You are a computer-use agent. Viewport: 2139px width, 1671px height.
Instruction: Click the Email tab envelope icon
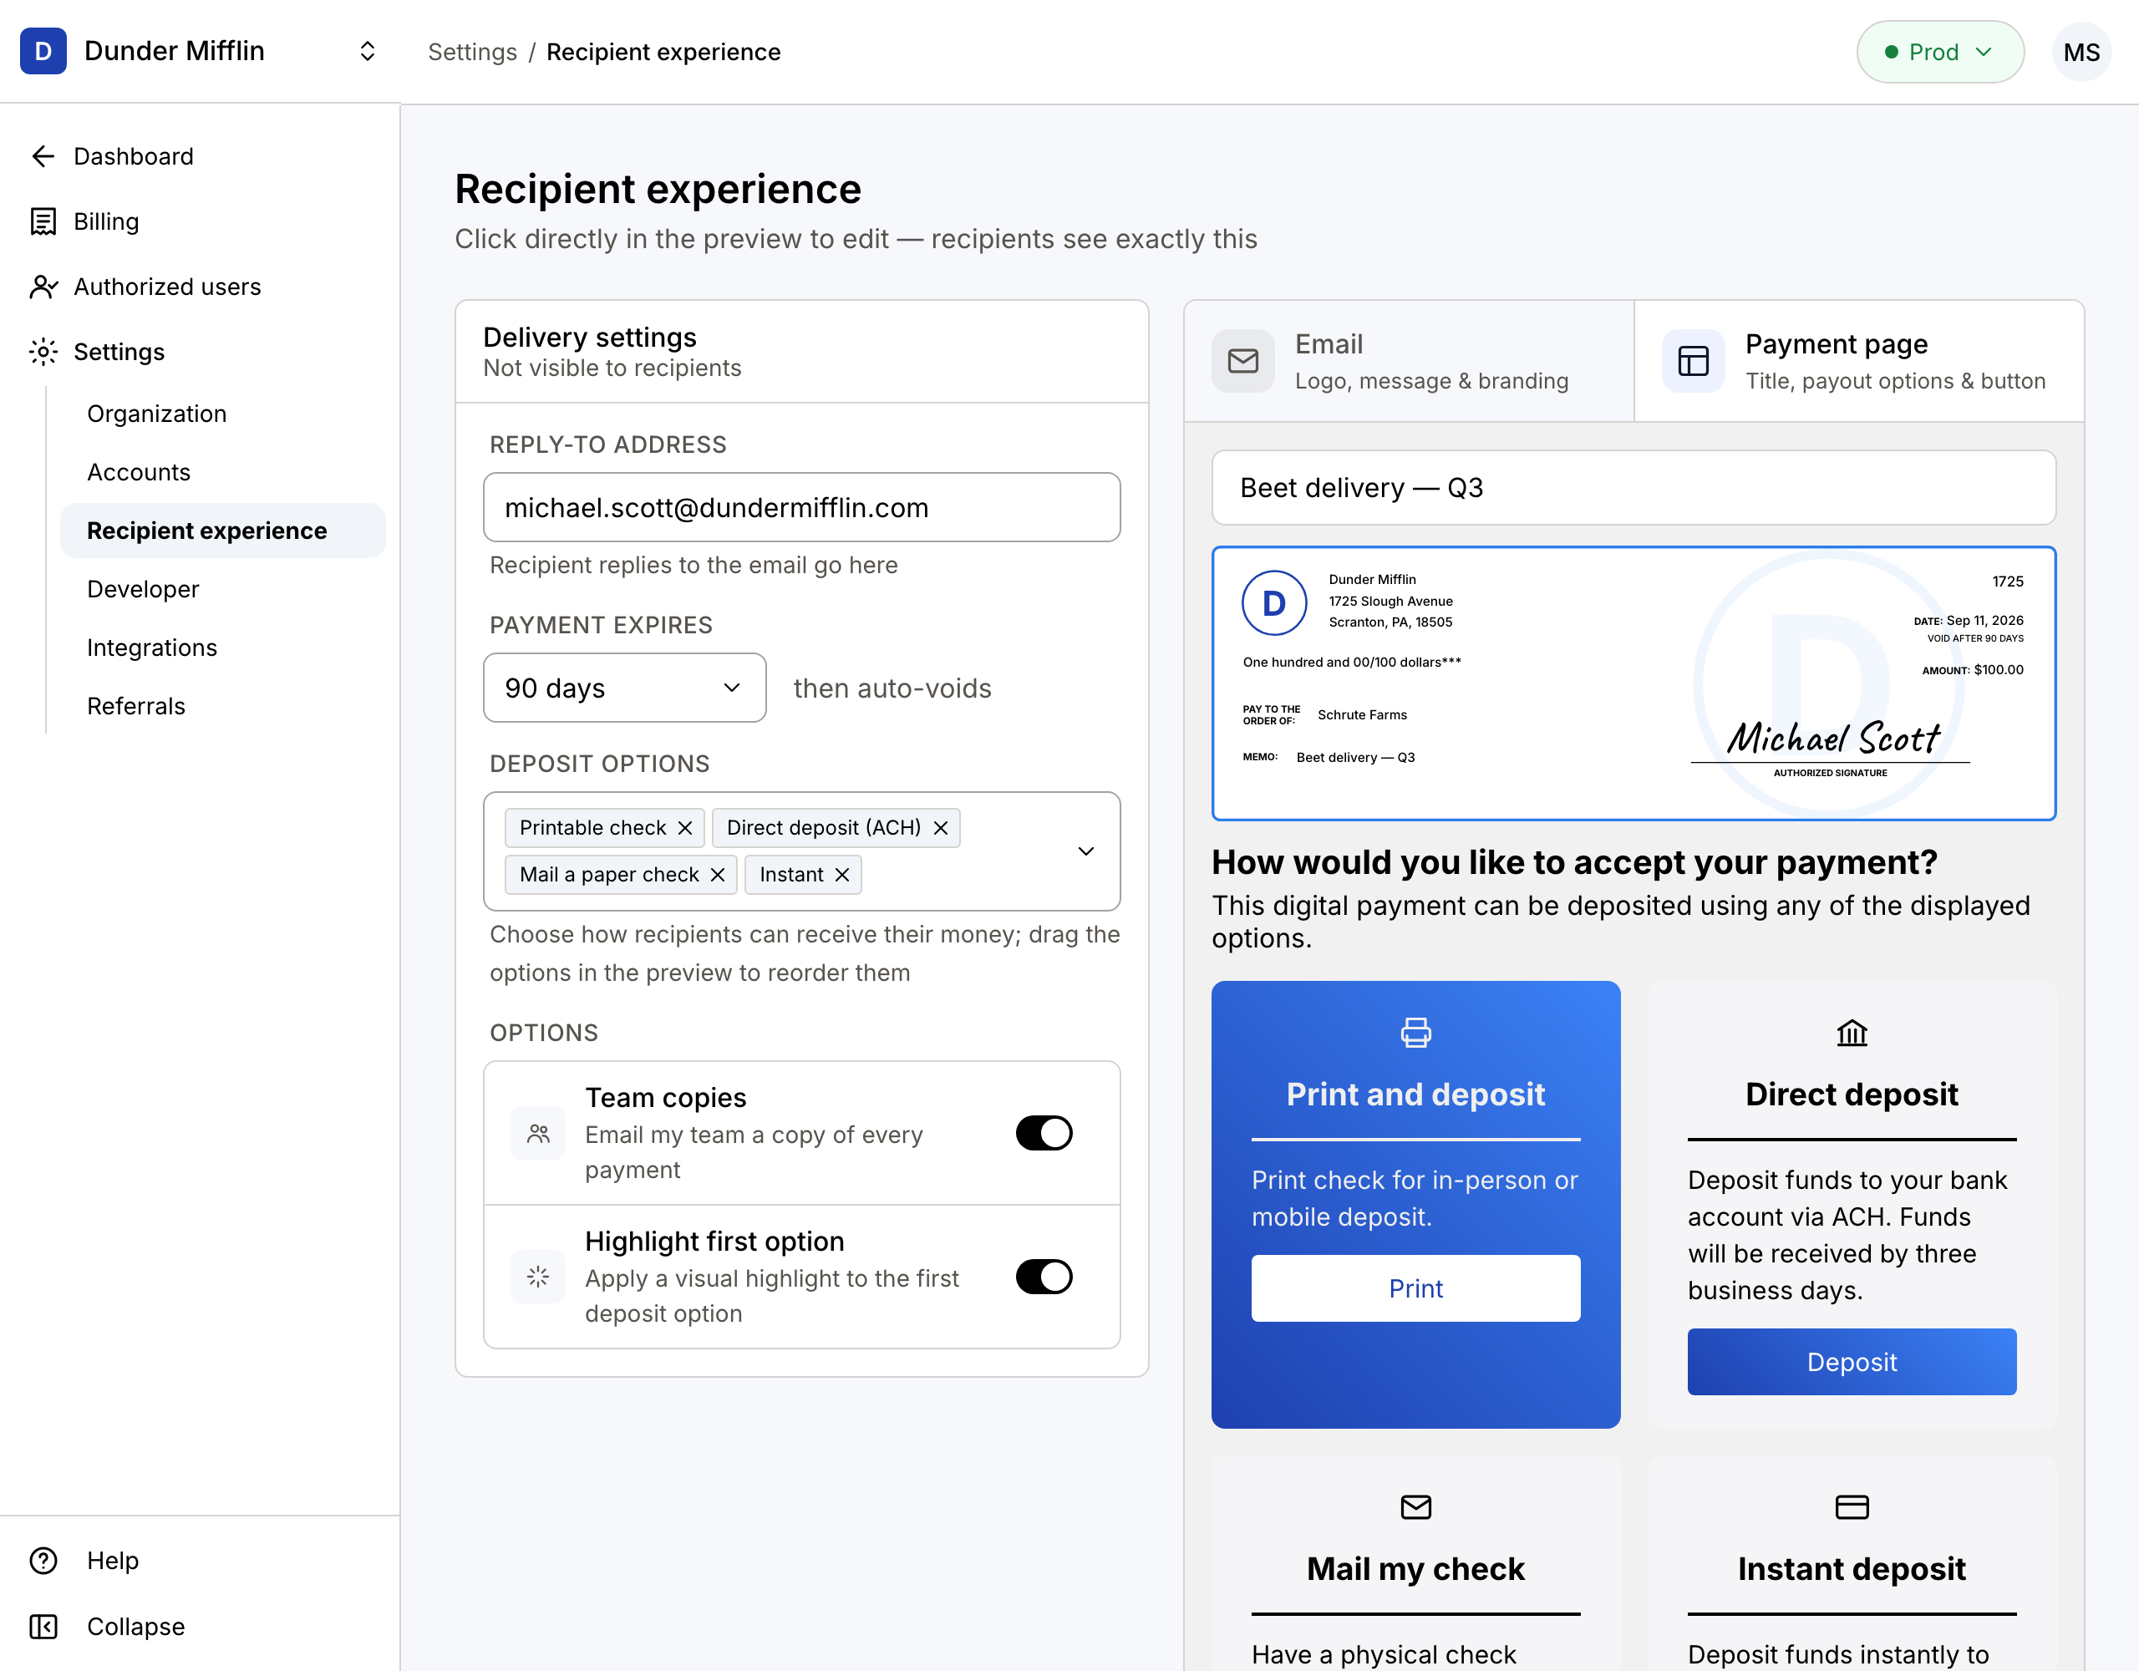point(1242,362)
